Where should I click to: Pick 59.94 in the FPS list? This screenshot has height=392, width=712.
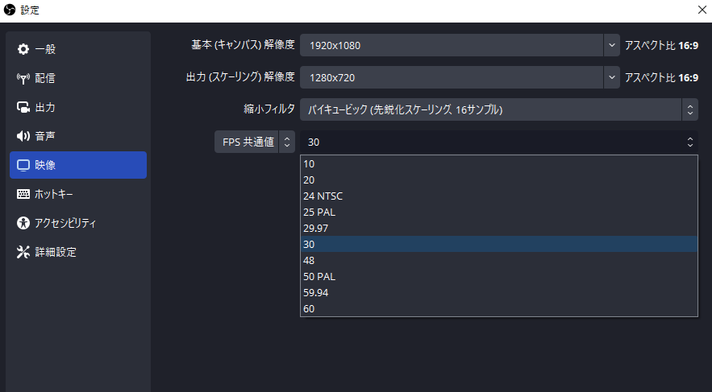[x=498, y=293]
